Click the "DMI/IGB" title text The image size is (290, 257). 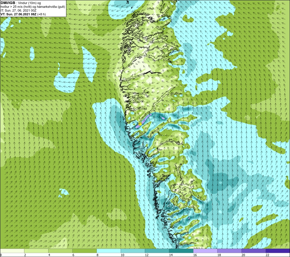8,3
